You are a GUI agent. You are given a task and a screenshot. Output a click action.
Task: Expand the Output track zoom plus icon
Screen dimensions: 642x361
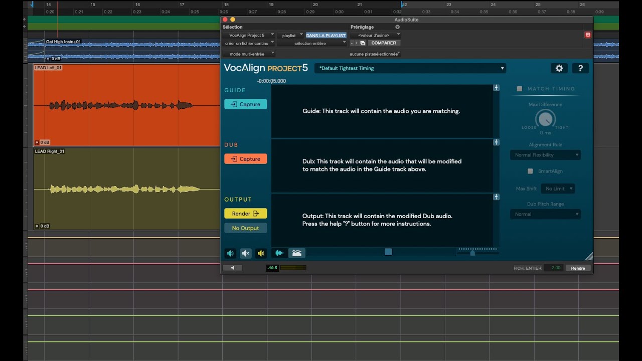click(496, 197)
